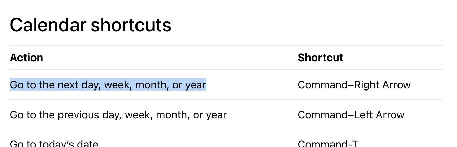Viewport: 457px width, 147px height.
Task: Click "Go" starting the today's date row
Action: pyautogui.click(x=17, y=144)
